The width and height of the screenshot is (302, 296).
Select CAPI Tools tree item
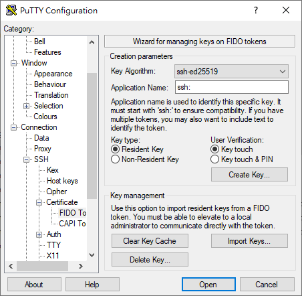pos(72,224)
